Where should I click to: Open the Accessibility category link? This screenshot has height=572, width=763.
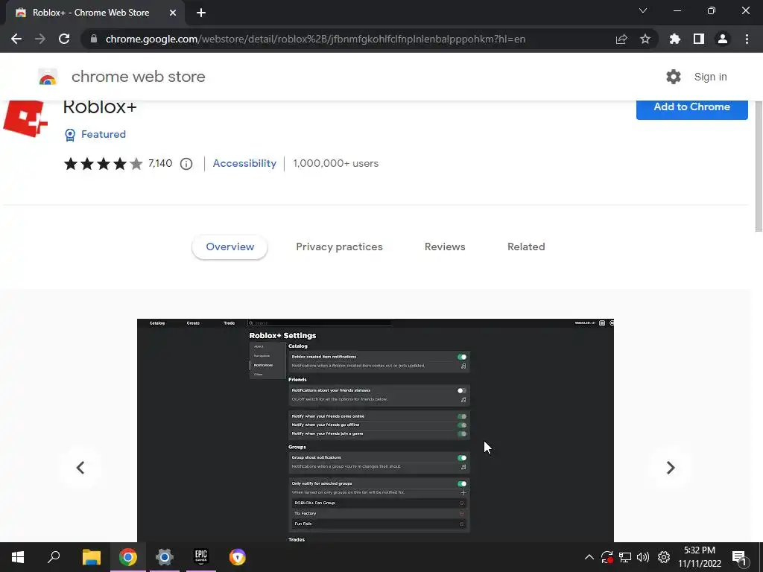click(244, 163)
